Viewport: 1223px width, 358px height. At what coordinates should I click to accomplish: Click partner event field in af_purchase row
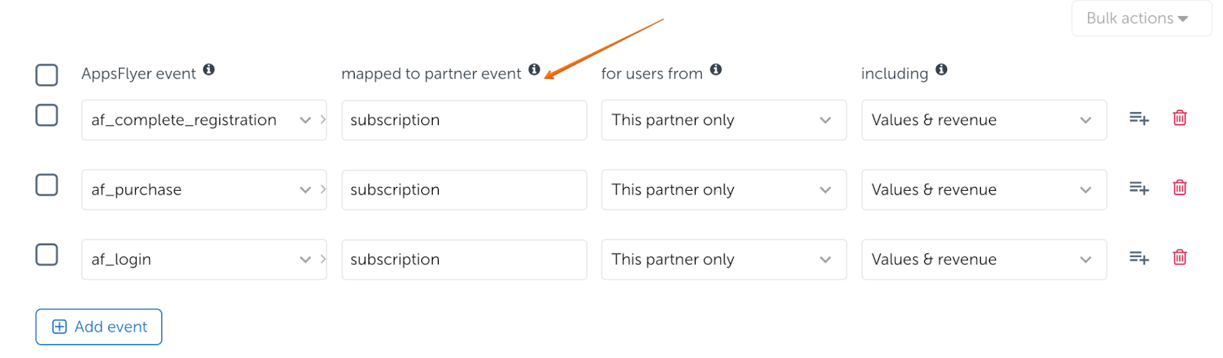(463, 190)
